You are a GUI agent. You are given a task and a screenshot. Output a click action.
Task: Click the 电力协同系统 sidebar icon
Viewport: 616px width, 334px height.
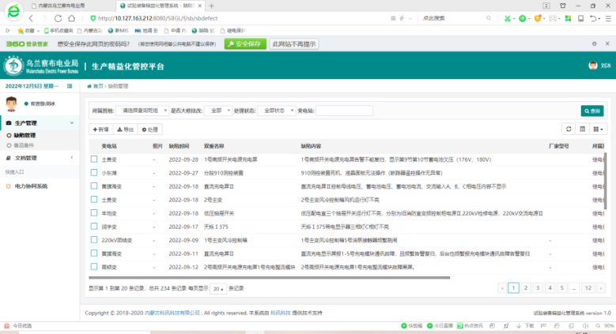pyautogui.click(x=9, y=186)
